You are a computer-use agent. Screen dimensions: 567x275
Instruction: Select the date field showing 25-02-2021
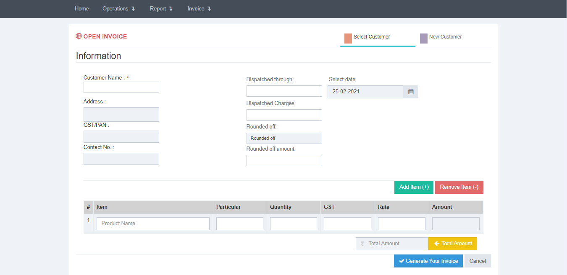pos(365,92)
